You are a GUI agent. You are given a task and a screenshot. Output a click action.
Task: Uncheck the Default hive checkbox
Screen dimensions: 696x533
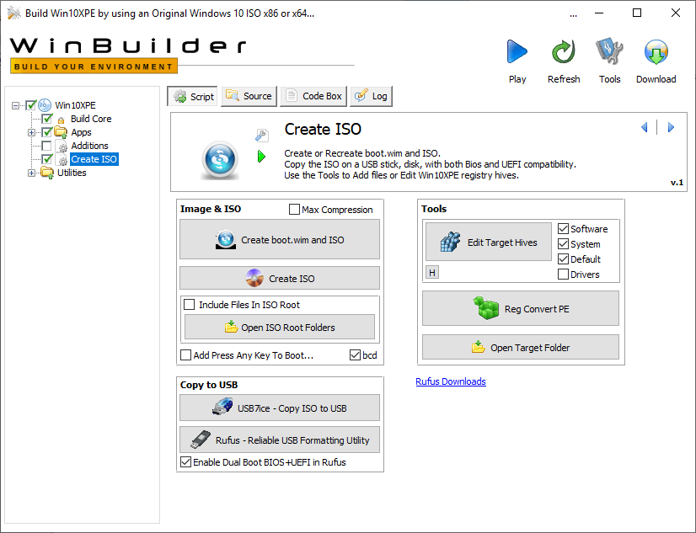(563, 259)
